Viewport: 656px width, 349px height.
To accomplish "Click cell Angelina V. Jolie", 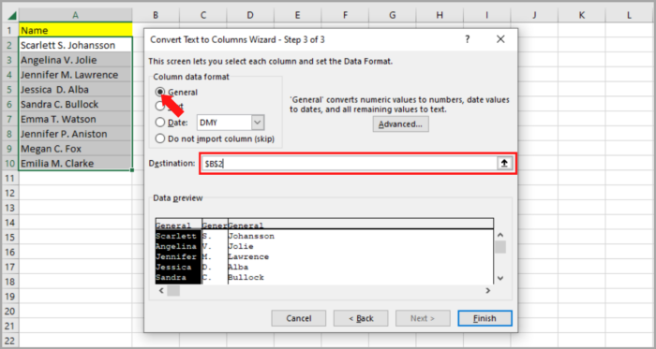I will coord(75,60).
